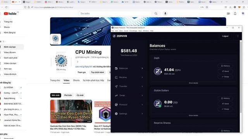Click the site lock icon in address bar
This screenshot has width=248, height=139.
click(29, 7)
